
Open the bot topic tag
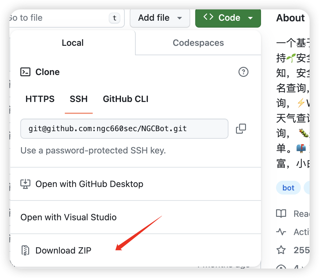(288, 188)
